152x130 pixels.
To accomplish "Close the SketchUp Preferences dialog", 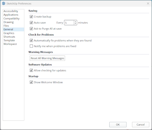I will coord(148,4).
